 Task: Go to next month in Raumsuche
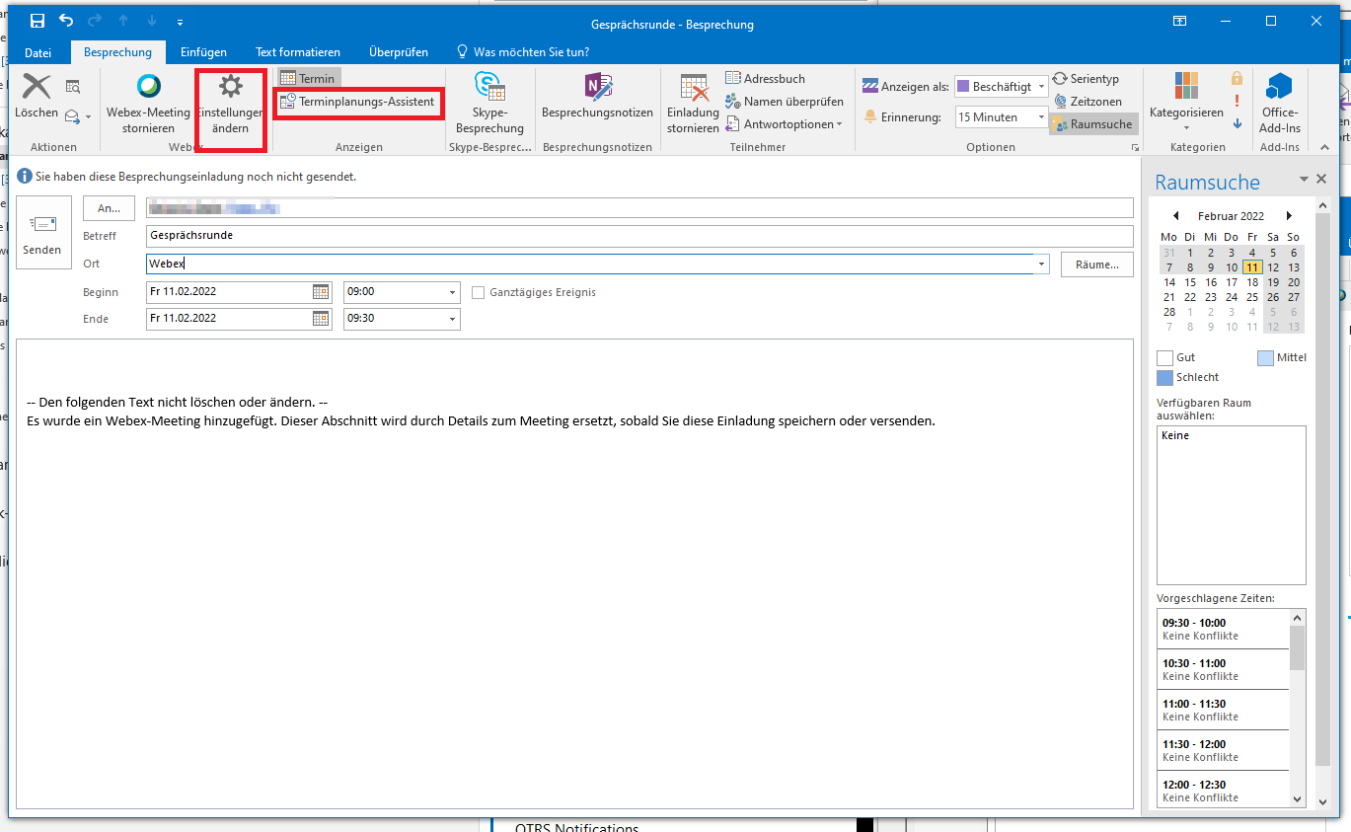(1289, 216)
